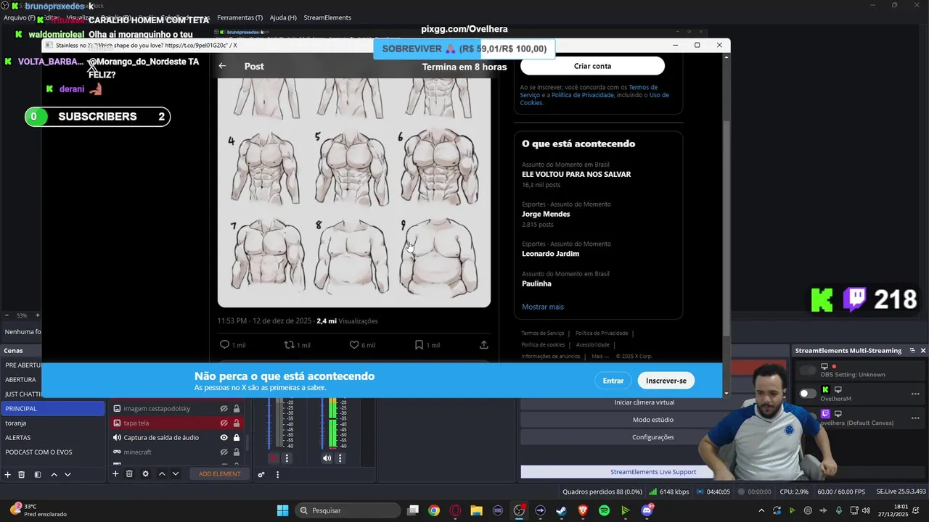Unlock the minecraft source

click(x=237, y=452)
